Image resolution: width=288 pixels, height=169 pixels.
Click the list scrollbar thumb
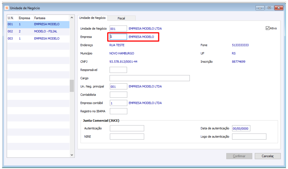(x=72, y=86)
